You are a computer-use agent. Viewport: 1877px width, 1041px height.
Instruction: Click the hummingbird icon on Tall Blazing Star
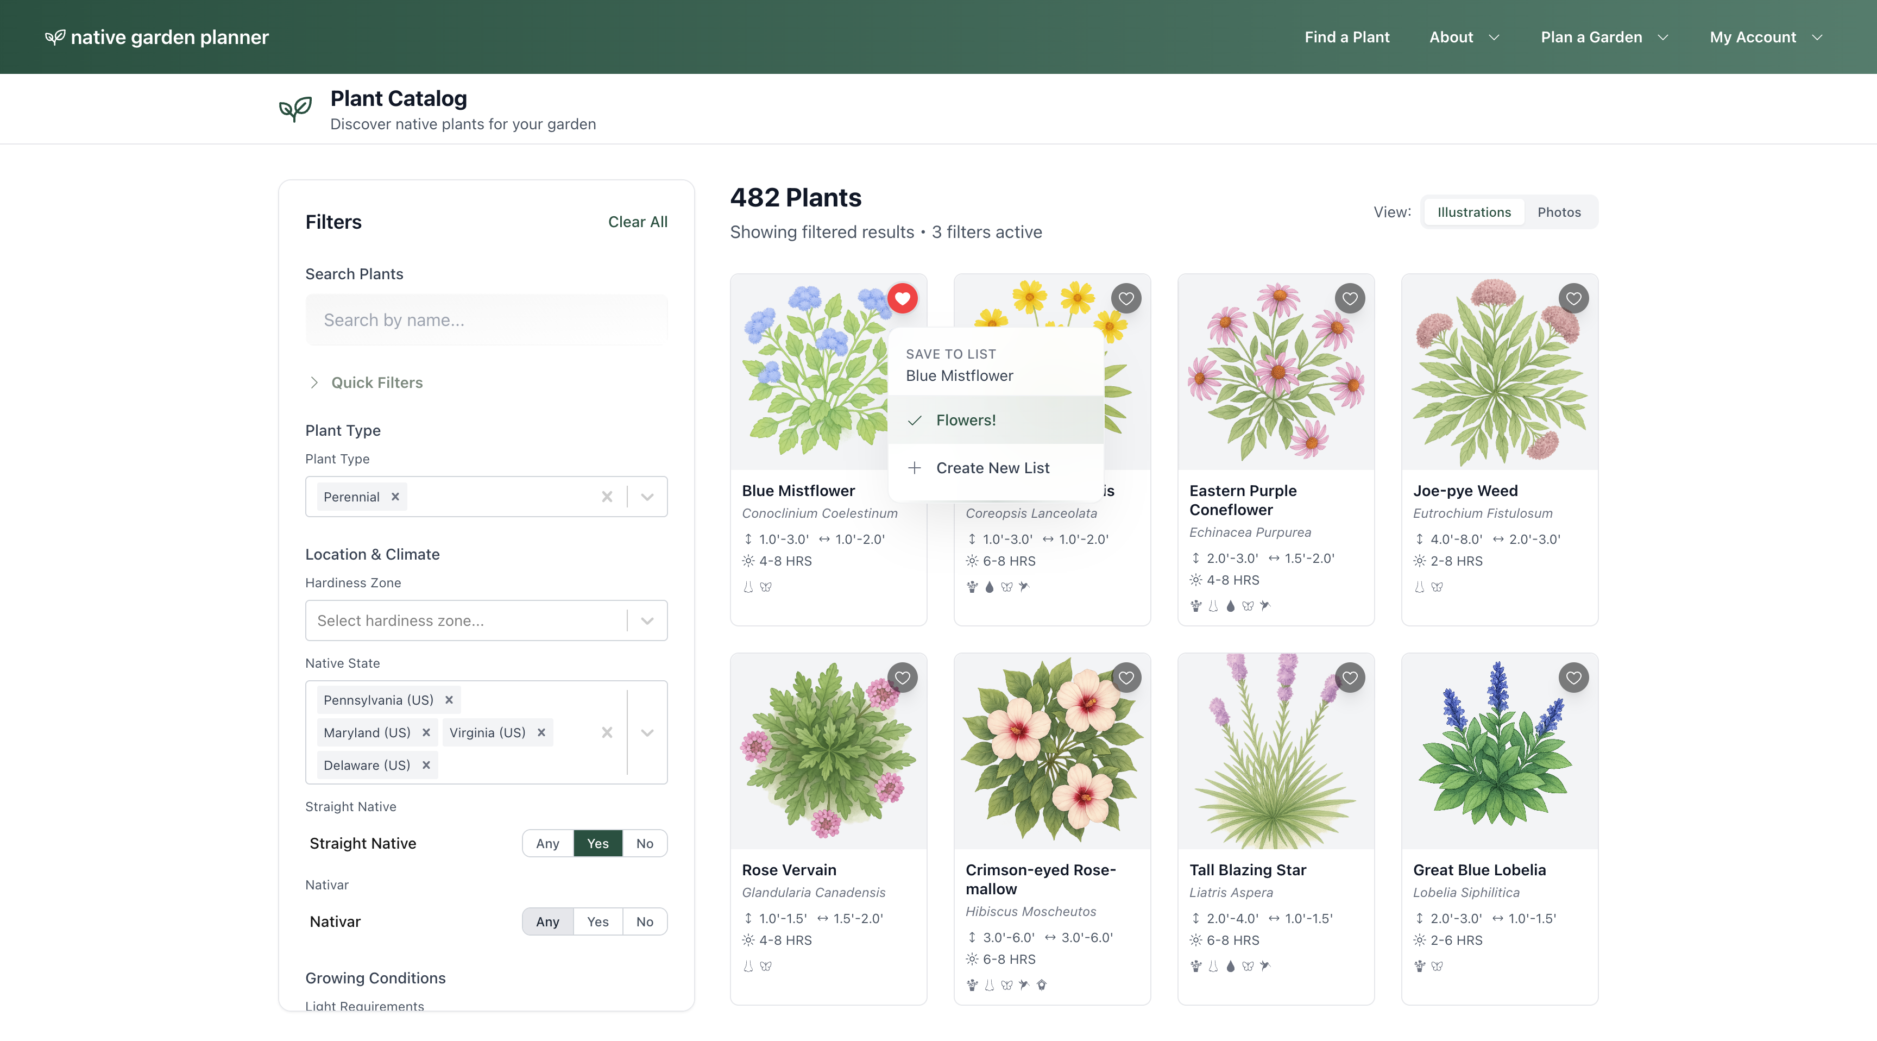[1265, 967]
